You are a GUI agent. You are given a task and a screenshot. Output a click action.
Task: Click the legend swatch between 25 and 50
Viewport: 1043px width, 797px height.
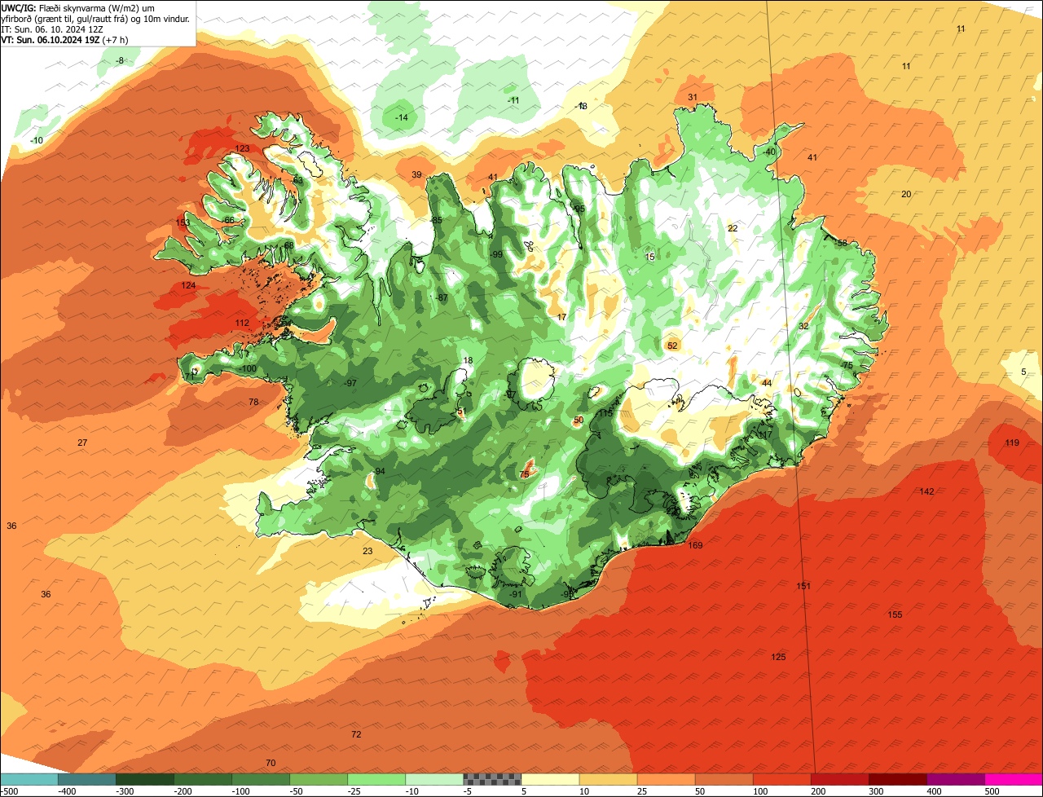coord(667,779)
